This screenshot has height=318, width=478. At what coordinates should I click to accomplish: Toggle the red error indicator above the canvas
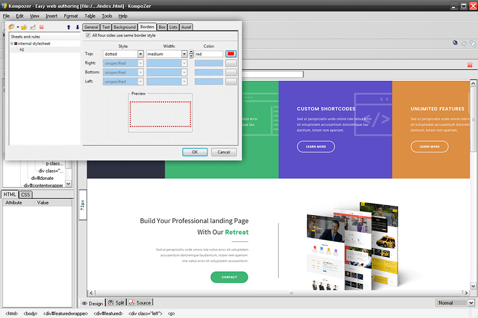469,65
